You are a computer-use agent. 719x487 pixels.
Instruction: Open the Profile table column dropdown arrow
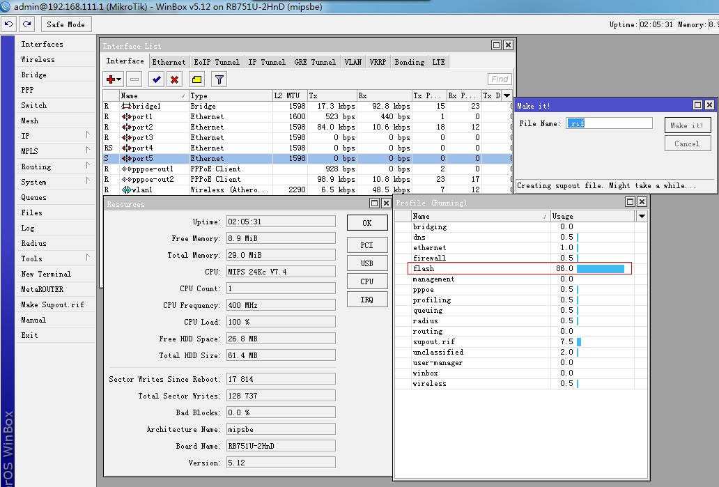(642, 217)
